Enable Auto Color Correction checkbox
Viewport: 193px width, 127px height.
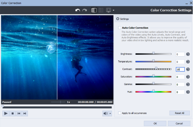tap(120, 28)
